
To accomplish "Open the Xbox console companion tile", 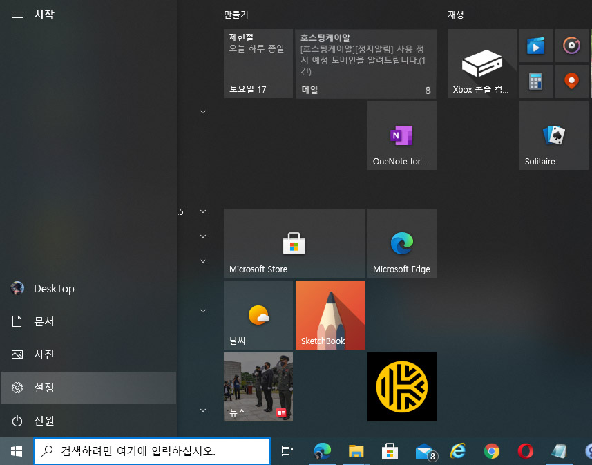I will [481, 64].
